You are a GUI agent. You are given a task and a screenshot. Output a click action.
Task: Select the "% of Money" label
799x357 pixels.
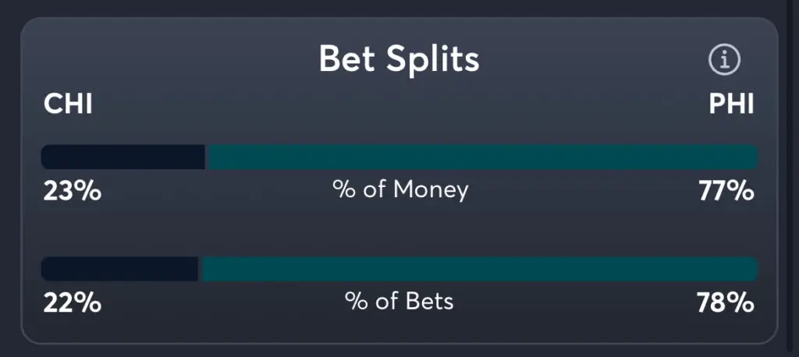(400, 189)
